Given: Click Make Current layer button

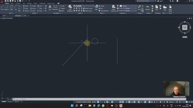Looking at the screenshot, I should coord(88,8).
